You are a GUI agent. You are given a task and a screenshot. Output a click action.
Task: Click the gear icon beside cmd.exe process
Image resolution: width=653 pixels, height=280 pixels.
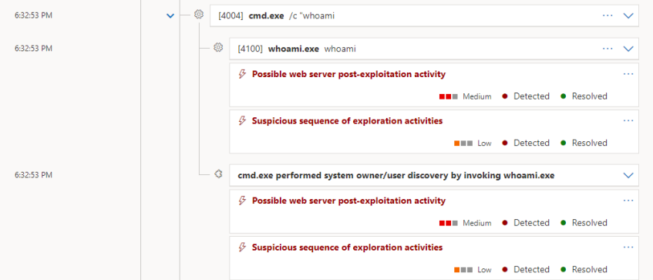[x=199, y=15]
